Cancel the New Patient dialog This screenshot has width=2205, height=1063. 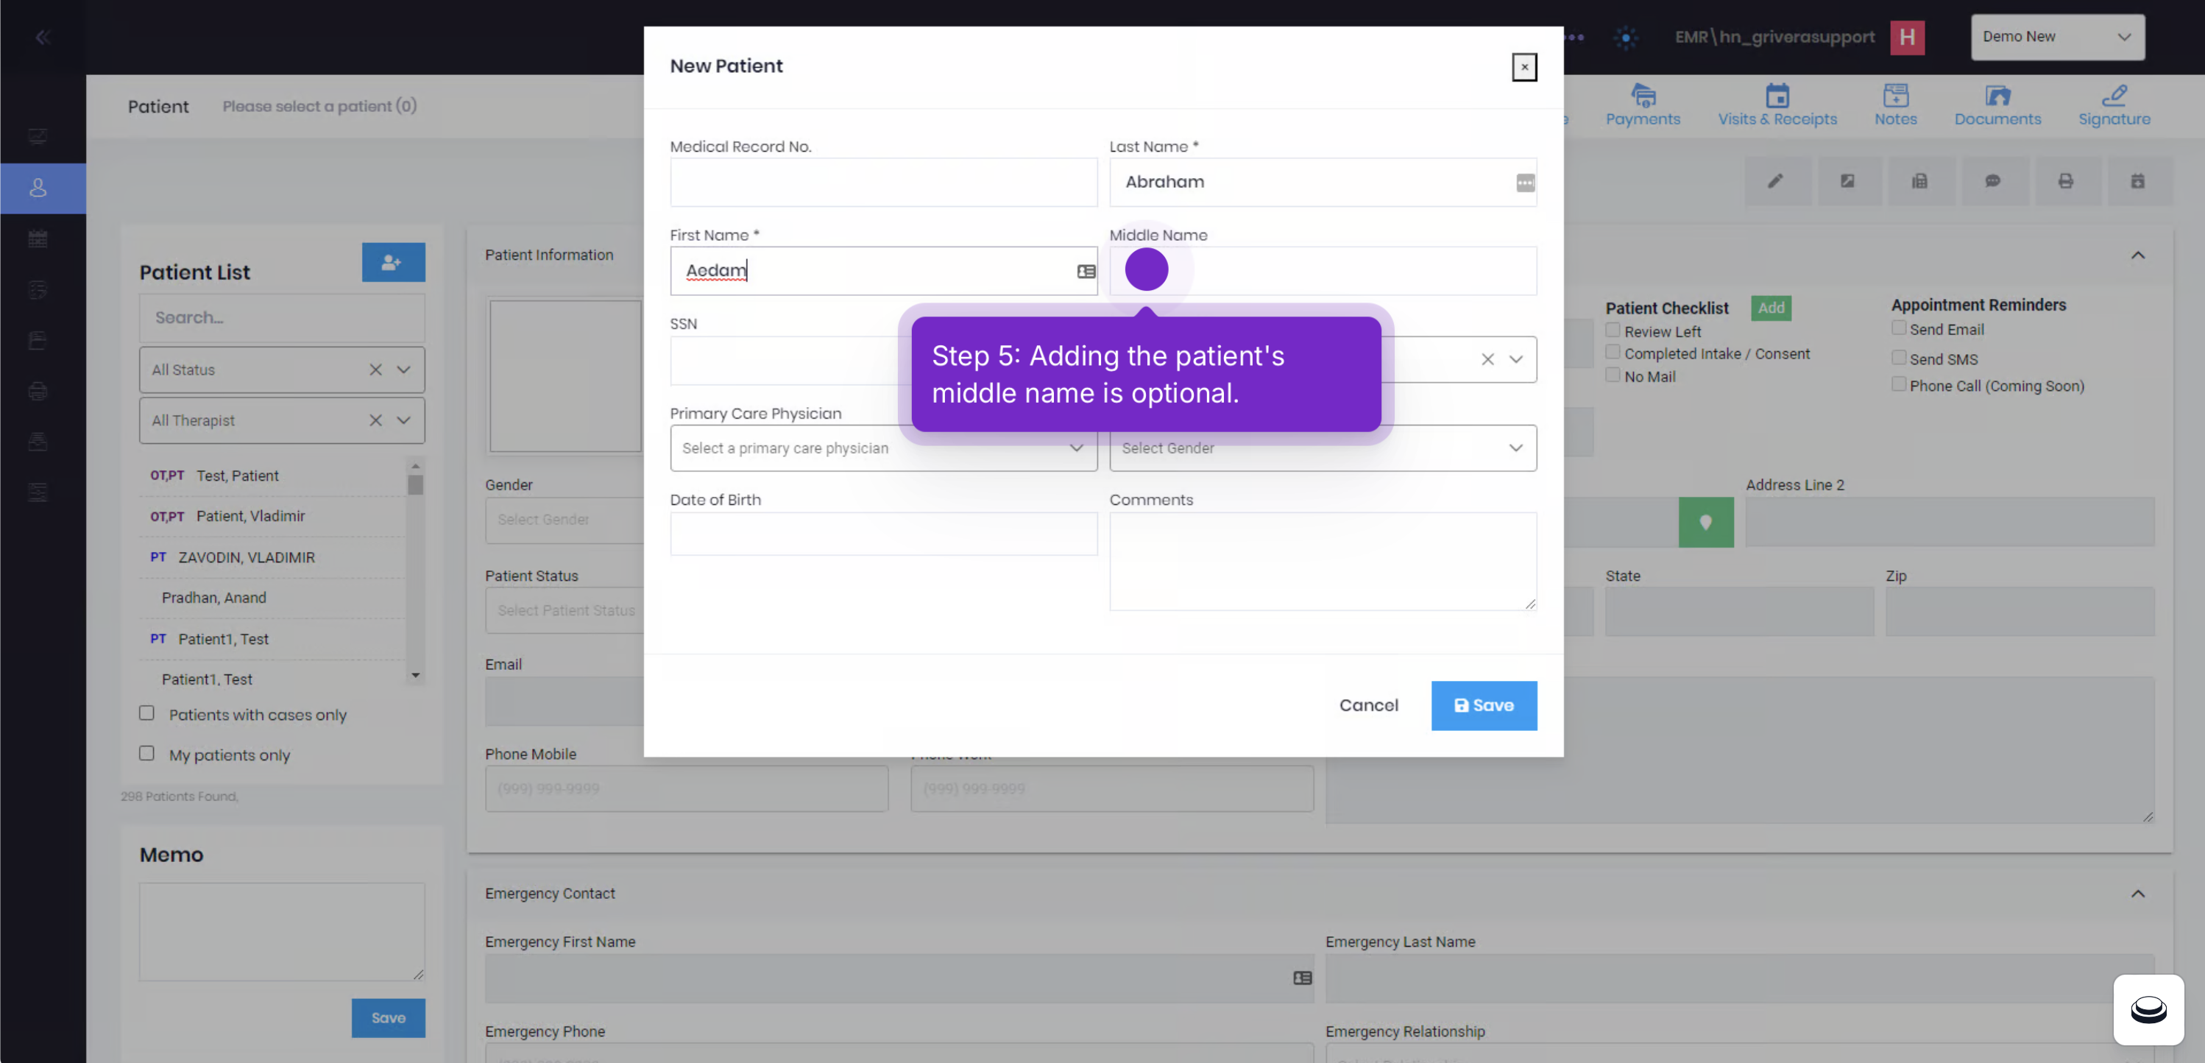tap(1368, 705)
